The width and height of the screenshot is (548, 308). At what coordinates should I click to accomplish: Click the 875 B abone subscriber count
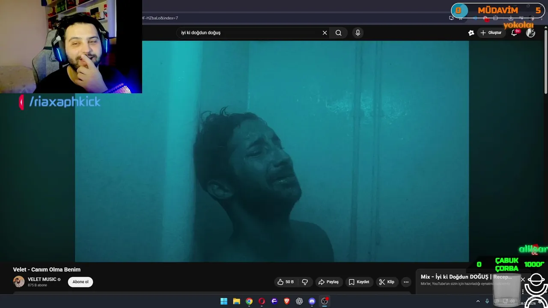click(x=37, y=285)
